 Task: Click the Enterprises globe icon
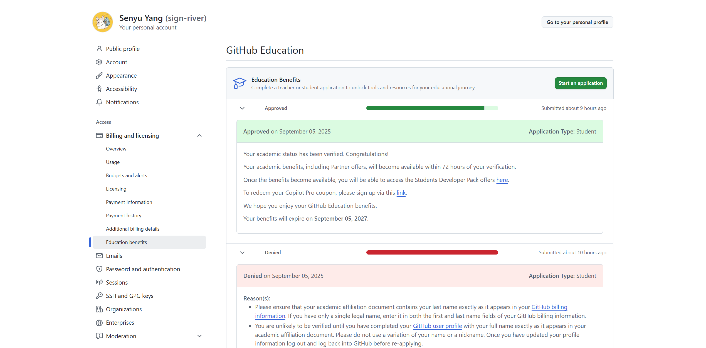tap(99, 323)
